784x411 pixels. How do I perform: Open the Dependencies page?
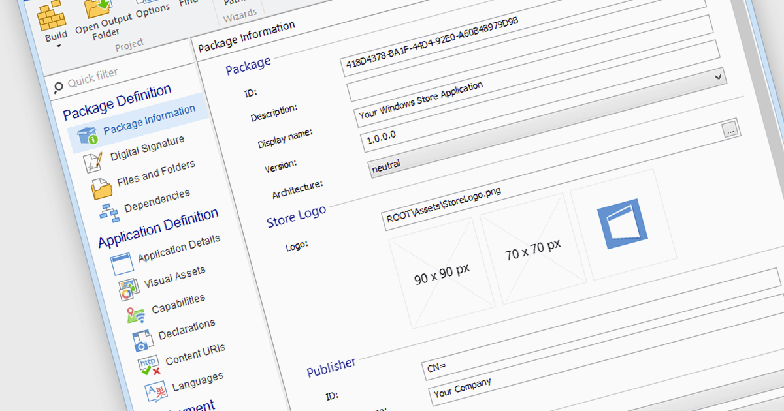click(x=157, y=200)
